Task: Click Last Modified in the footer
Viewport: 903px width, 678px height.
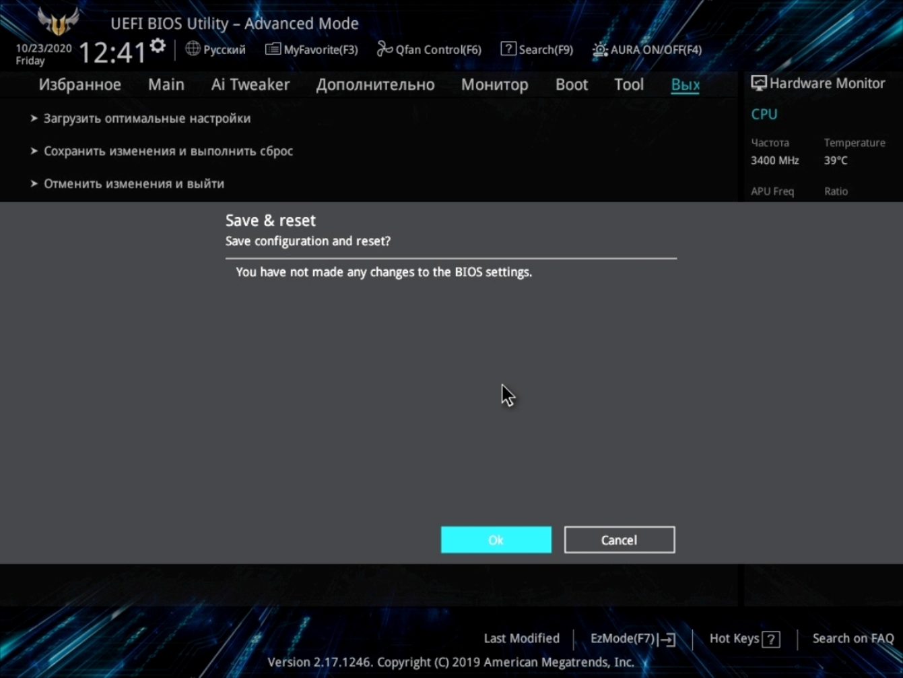Action: click(521, 638)
